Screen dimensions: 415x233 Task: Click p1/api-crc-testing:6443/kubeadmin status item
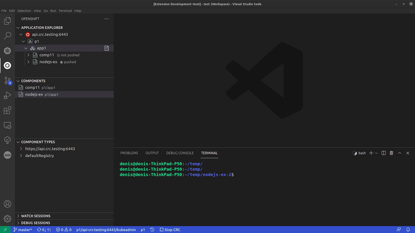tap(106, 230)
